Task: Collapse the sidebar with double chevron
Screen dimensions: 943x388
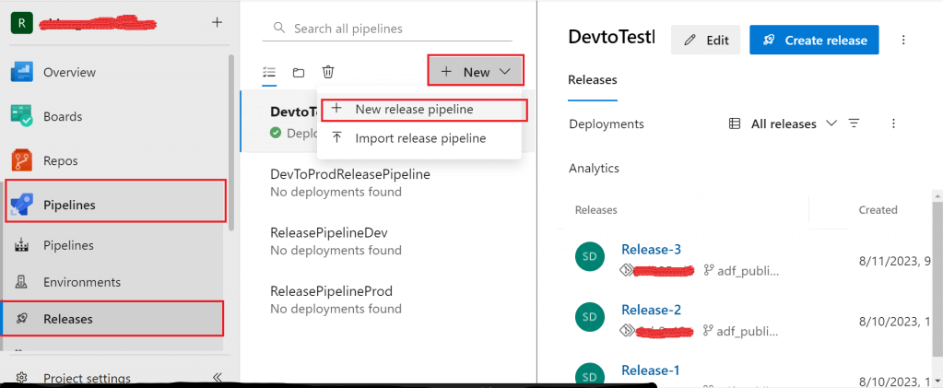Action: pos(218,377)
